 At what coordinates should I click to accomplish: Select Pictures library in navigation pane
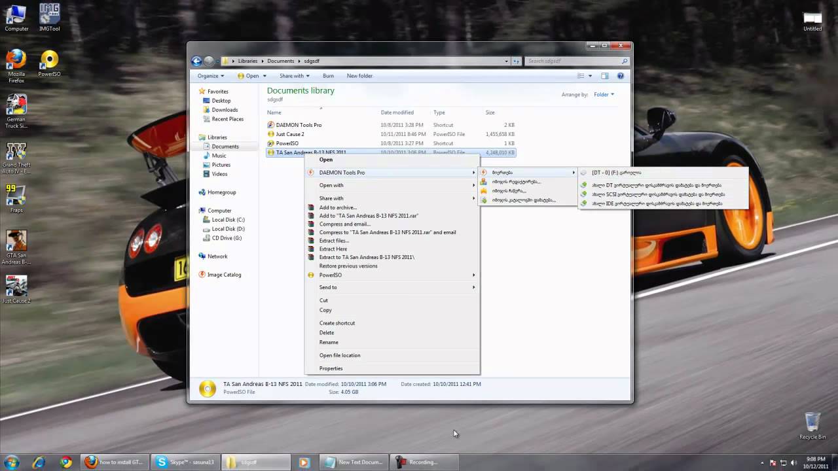coord(221,165)
